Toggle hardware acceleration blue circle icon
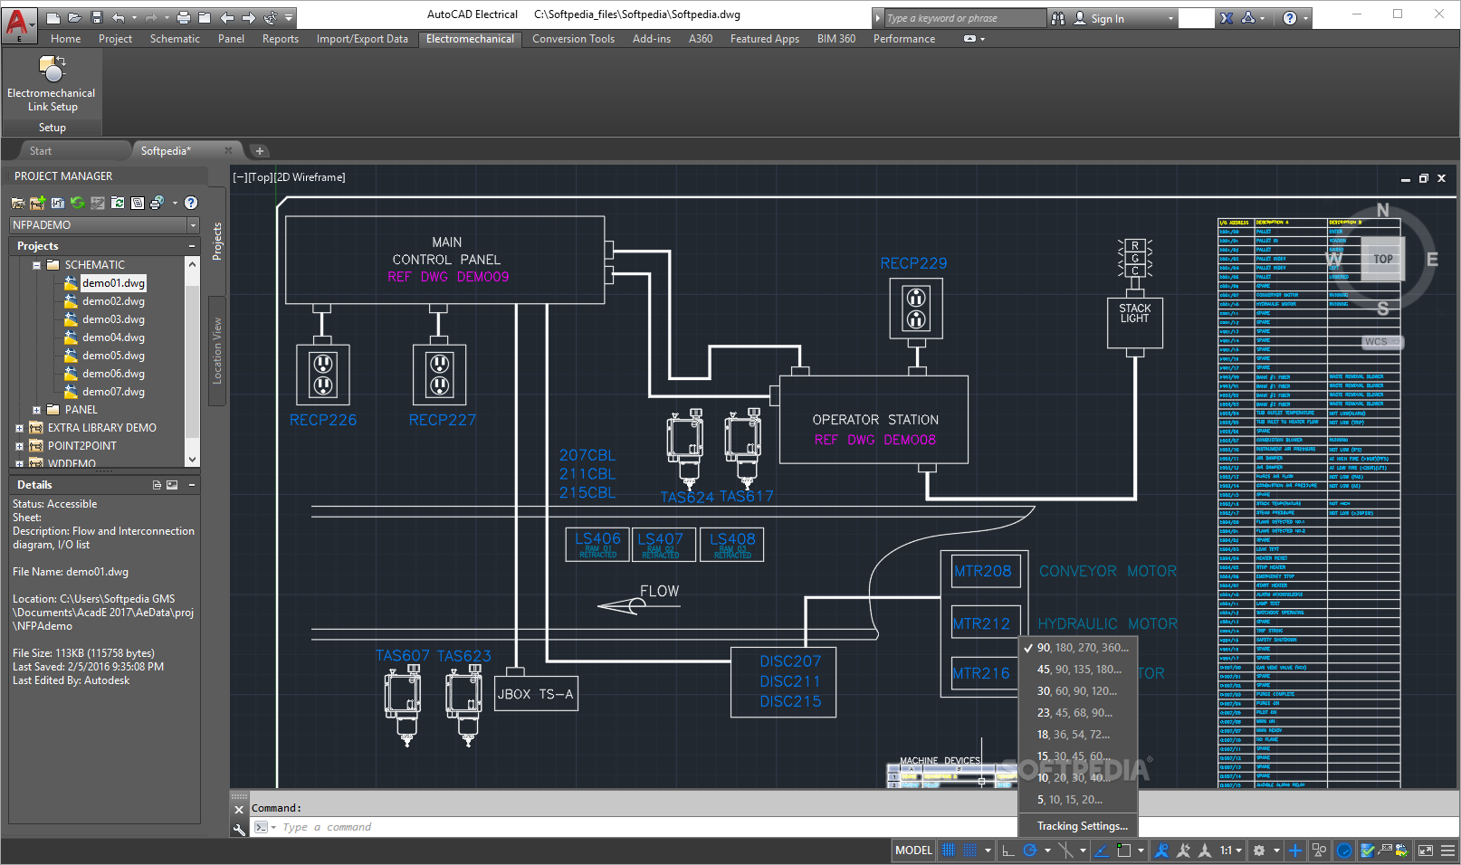This screenshot has width=1461, height=865. (x=1344, y=851)
